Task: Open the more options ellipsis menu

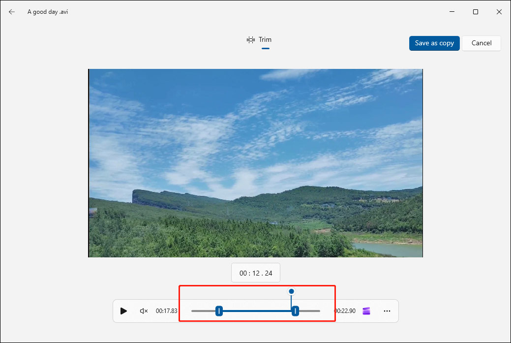Action: [x=387, y=311]
